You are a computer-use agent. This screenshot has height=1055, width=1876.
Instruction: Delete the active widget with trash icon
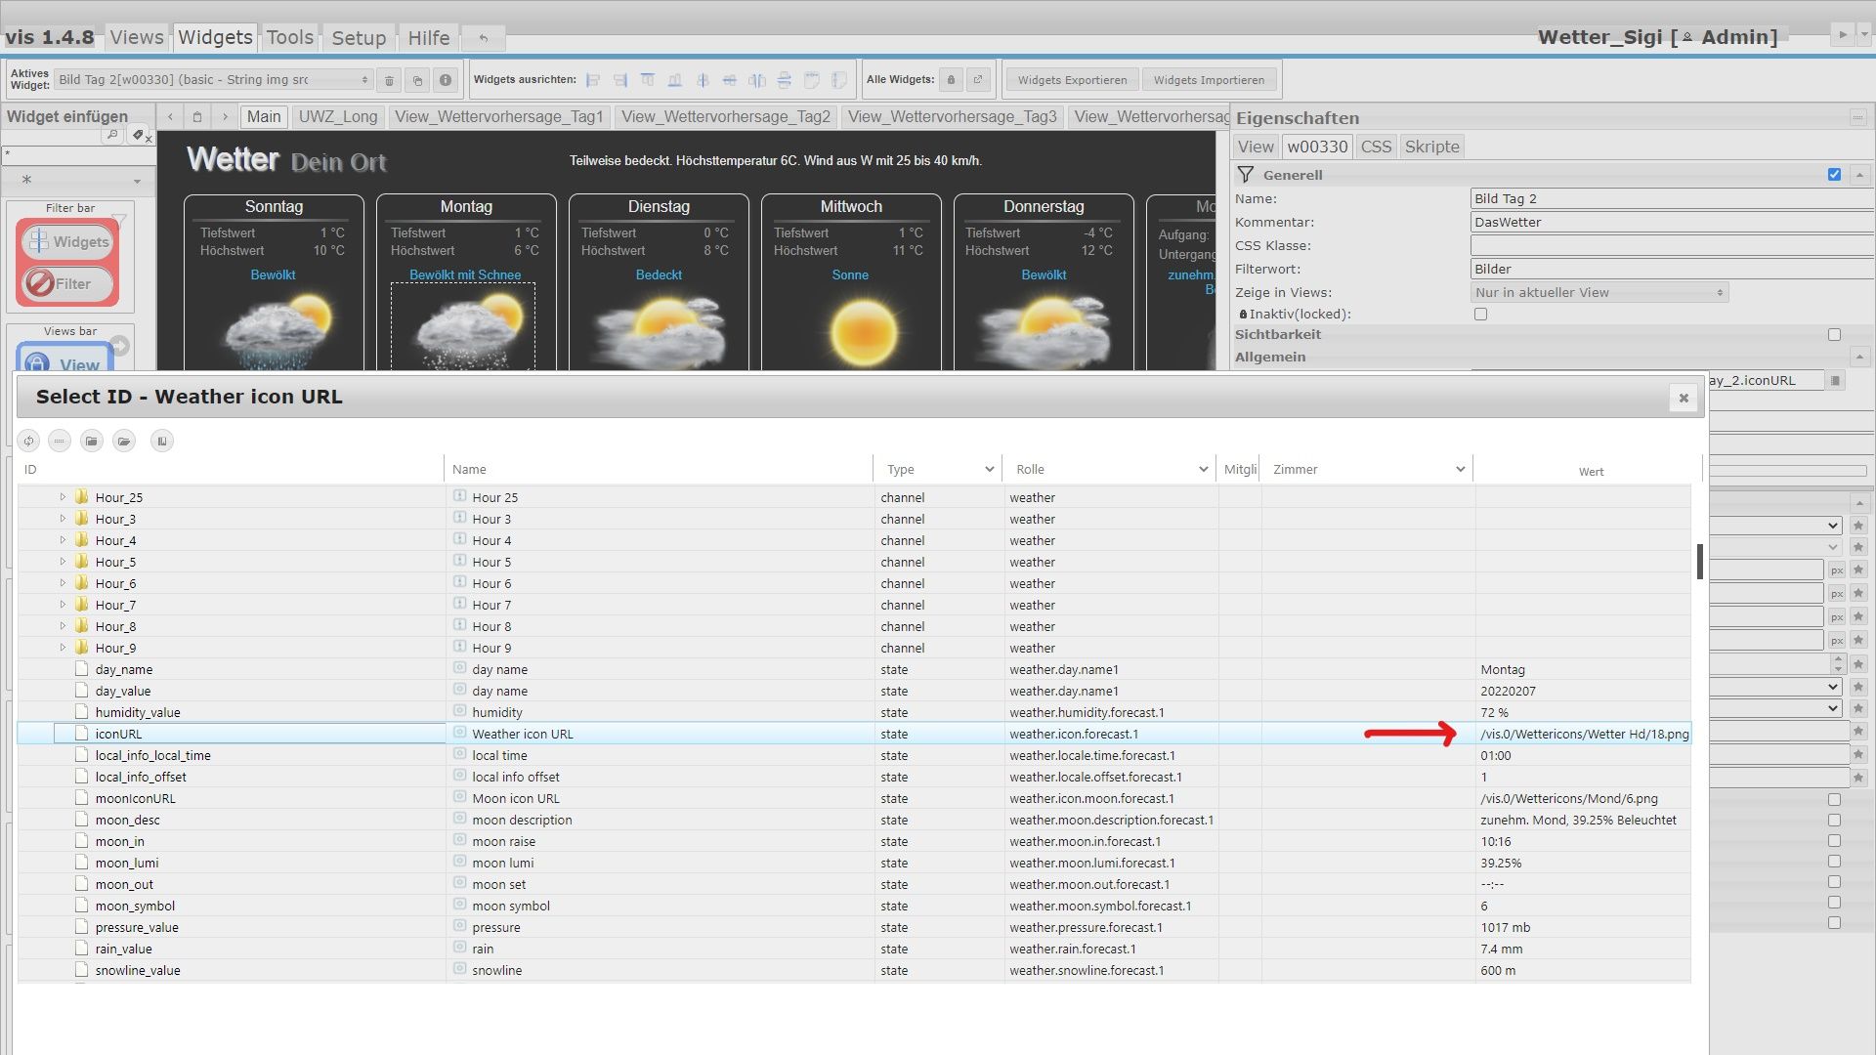[389, 80]
